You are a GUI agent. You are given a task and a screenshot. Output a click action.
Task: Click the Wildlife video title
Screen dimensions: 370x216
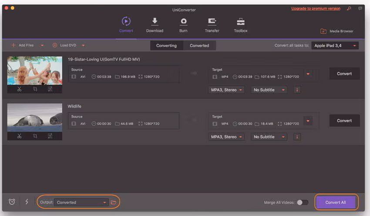(74, 106)
